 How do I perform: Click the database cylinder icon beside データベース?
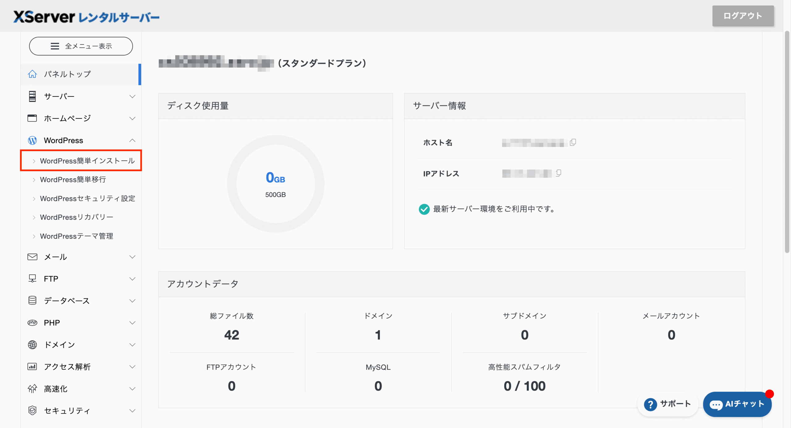(32, 301)
